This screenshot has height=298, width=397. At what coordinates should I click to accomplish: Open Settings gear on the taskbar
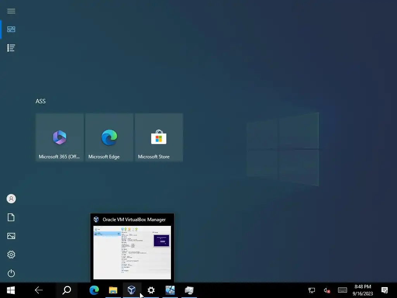[151, 290]
